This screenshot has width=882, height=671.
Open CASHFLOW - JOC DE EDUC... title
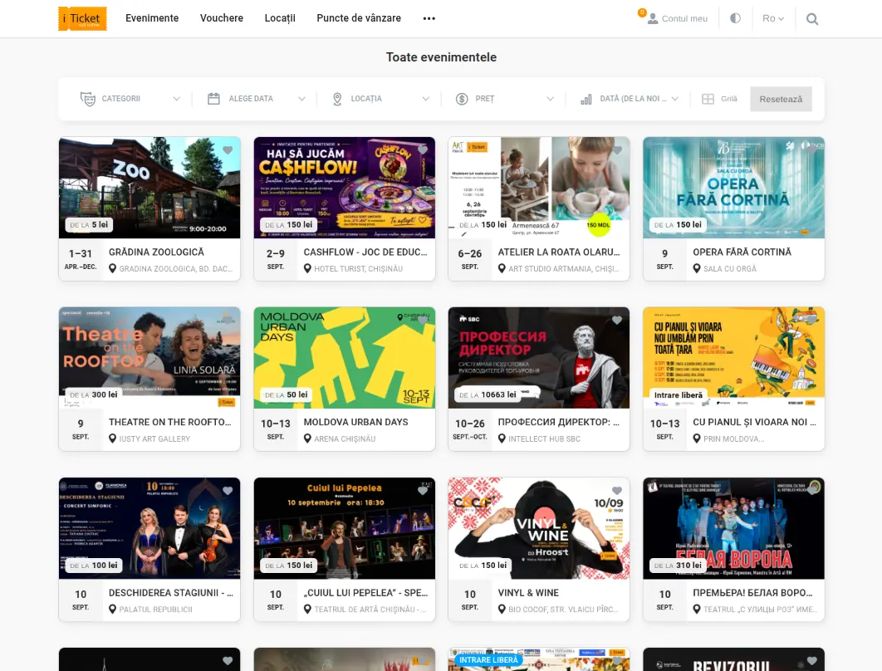click(365, 252)
